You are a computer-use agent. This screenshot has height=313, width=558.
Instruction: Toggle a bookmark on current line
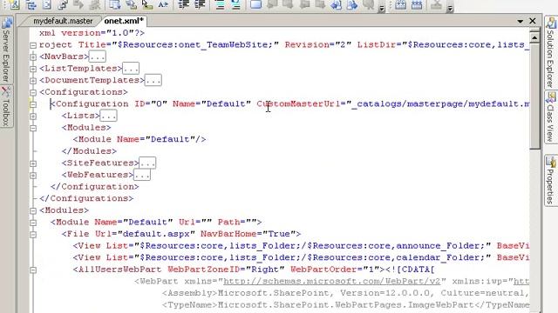click(255, 4)
